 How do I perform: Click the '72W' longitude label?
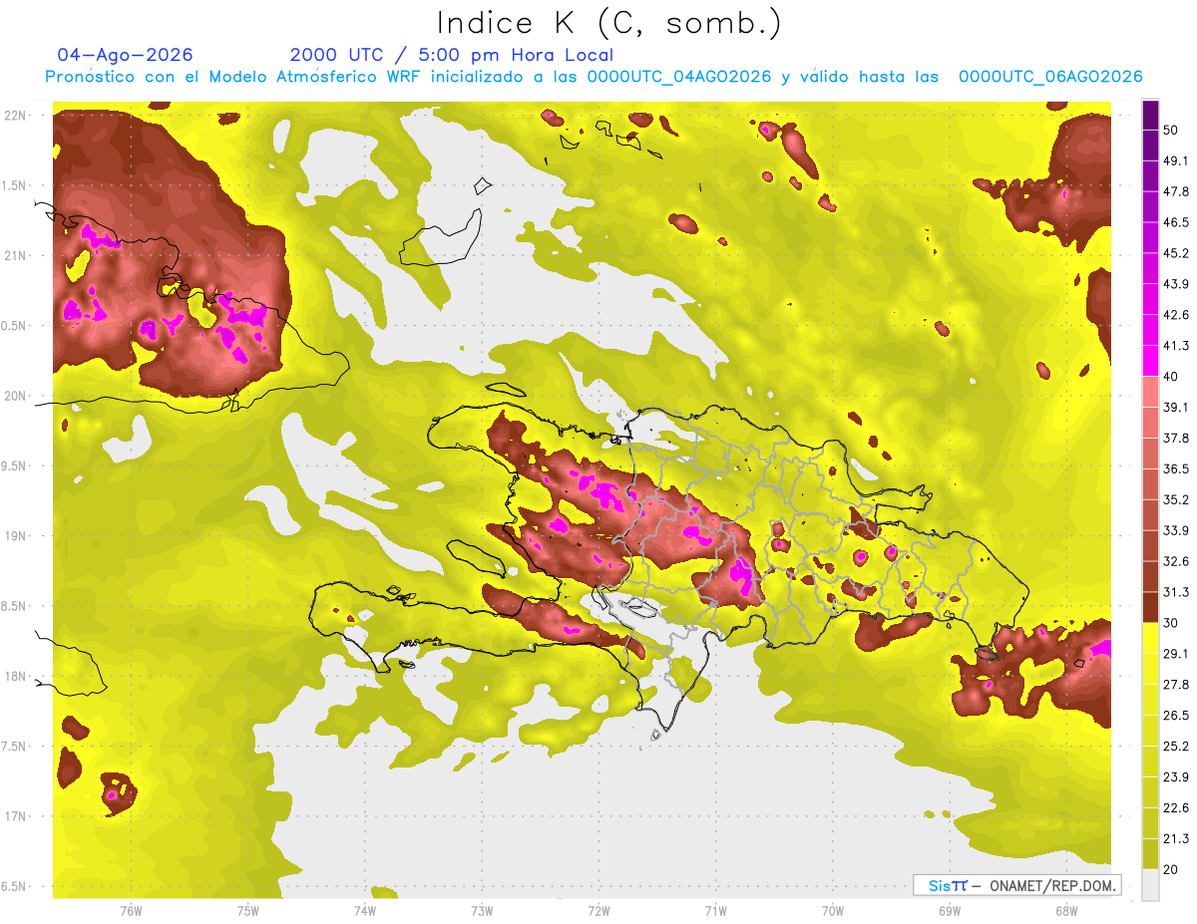598,911
